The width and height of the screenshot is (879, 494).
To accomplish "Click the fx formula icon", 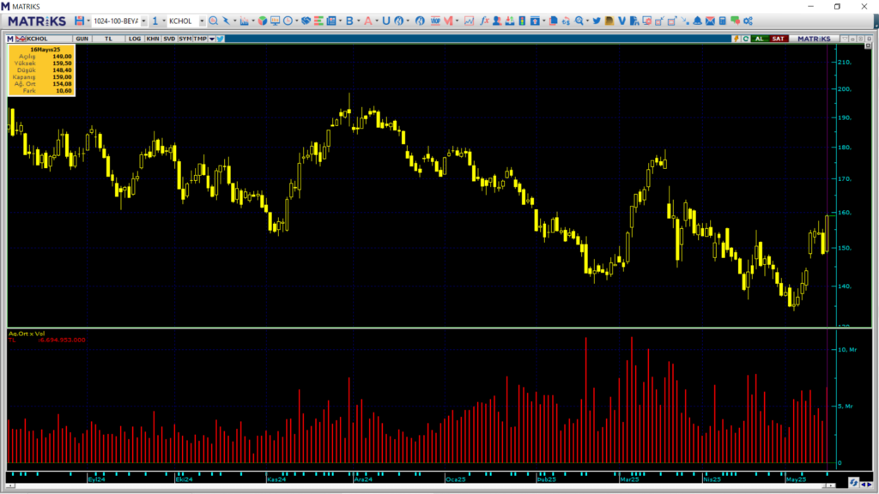I will (x=484, y=21).
